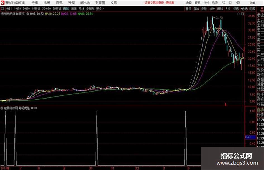Image resolution: width=264 pixels, height=170 pixels.
Task: Select the 周线 weekly period
Action: pos(74,9)
